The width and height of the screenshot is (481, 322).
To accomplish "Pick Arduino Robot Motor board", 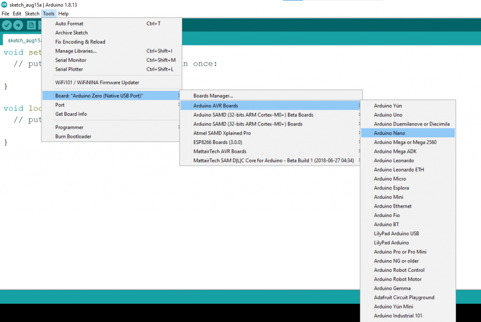I will pos(408,279).
